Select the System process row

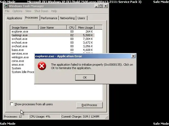[16, 68]
